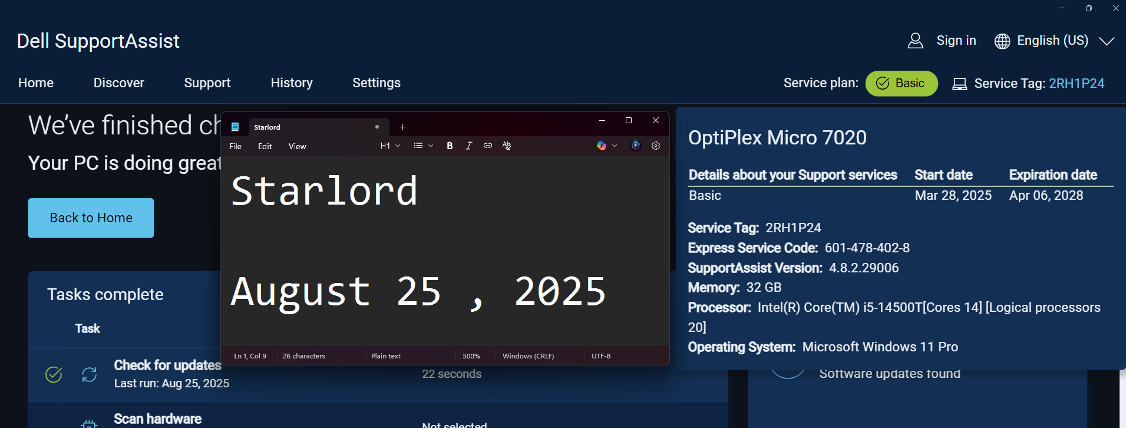This screenshot has height=428, width=1126.
Task: Click Memory 32 GB value
Action: (764, 288)
